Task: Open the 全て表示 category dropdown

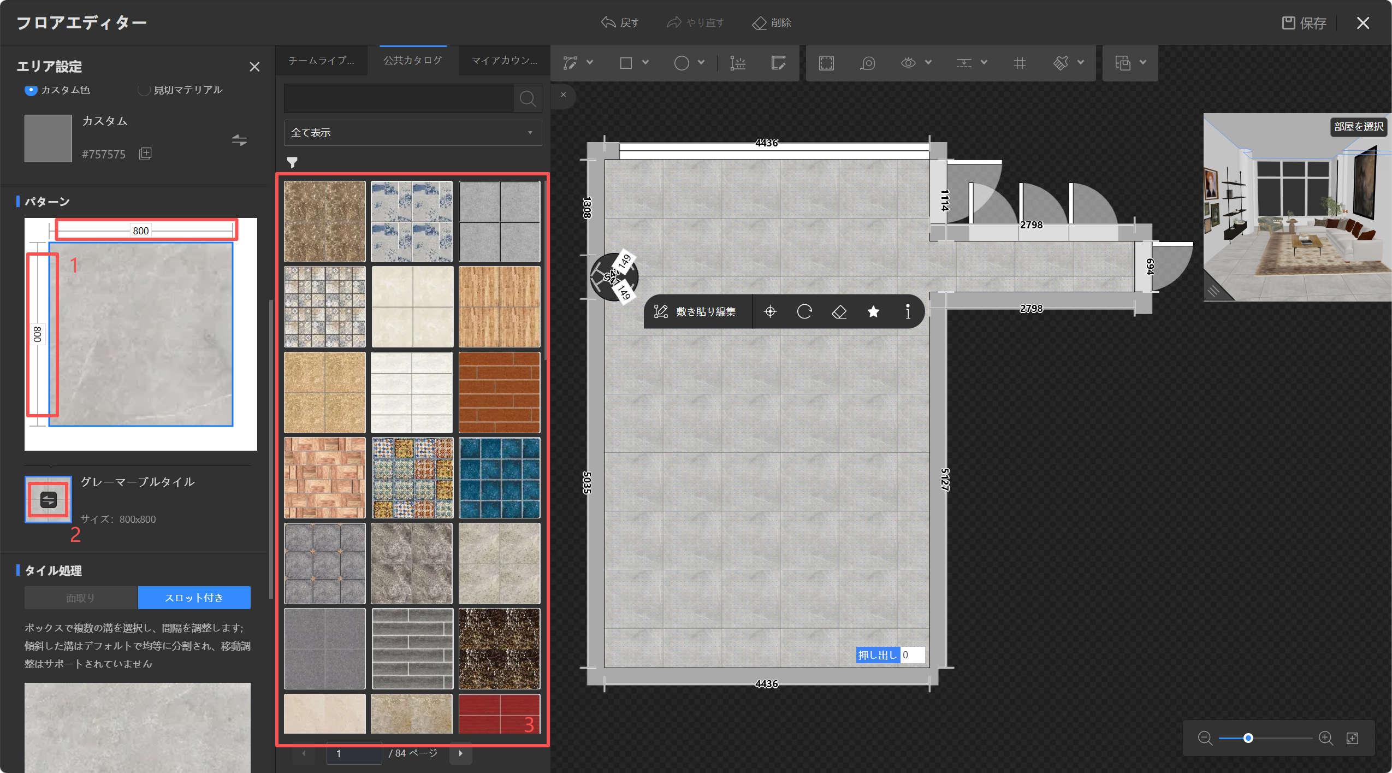Action: point(413,133)
